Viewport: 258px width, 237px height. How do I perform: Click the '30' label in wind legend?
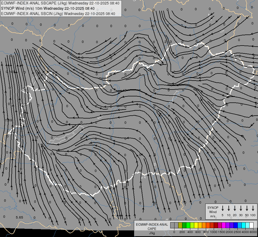(x=241, y=215)
